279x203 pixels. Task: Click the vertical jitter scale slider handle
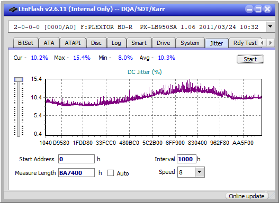19,79
